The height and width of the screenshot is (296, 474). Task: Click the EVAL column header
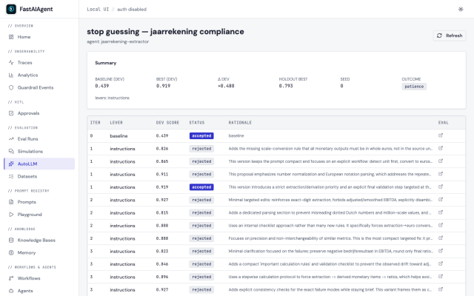coord(444,123)
